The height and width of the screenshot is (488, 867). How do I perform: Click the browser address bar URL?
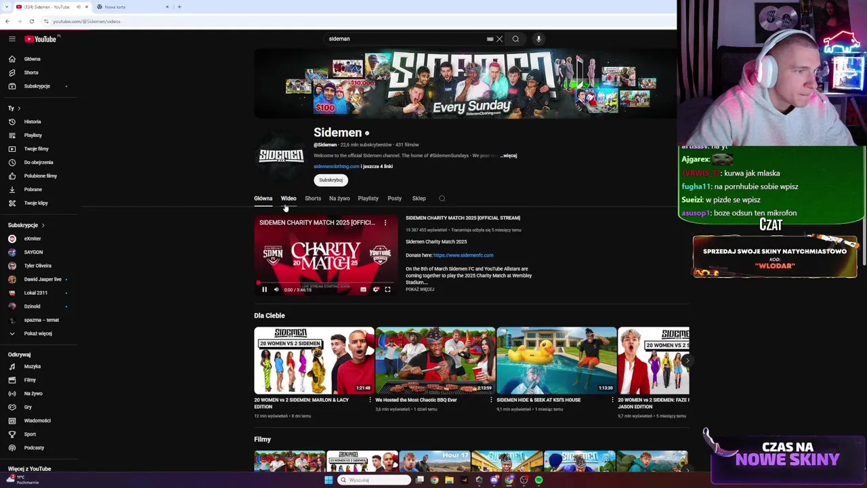point(87,21)
